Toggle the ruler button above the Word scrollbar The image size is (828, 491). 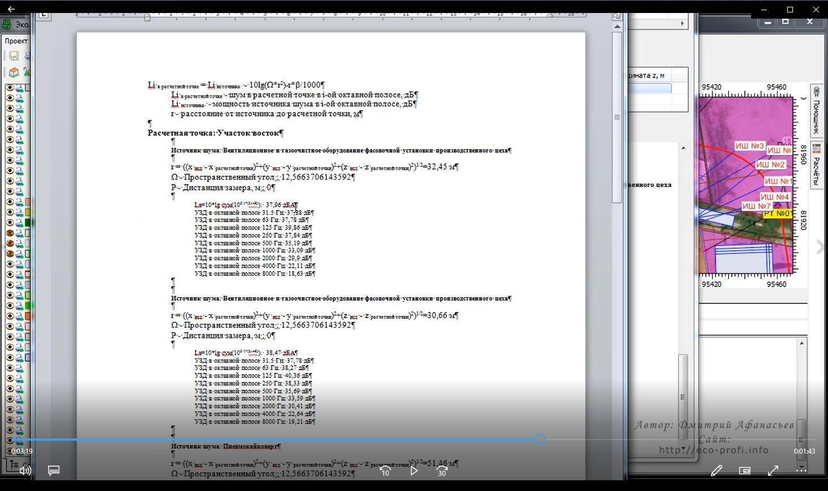(617, 16)
